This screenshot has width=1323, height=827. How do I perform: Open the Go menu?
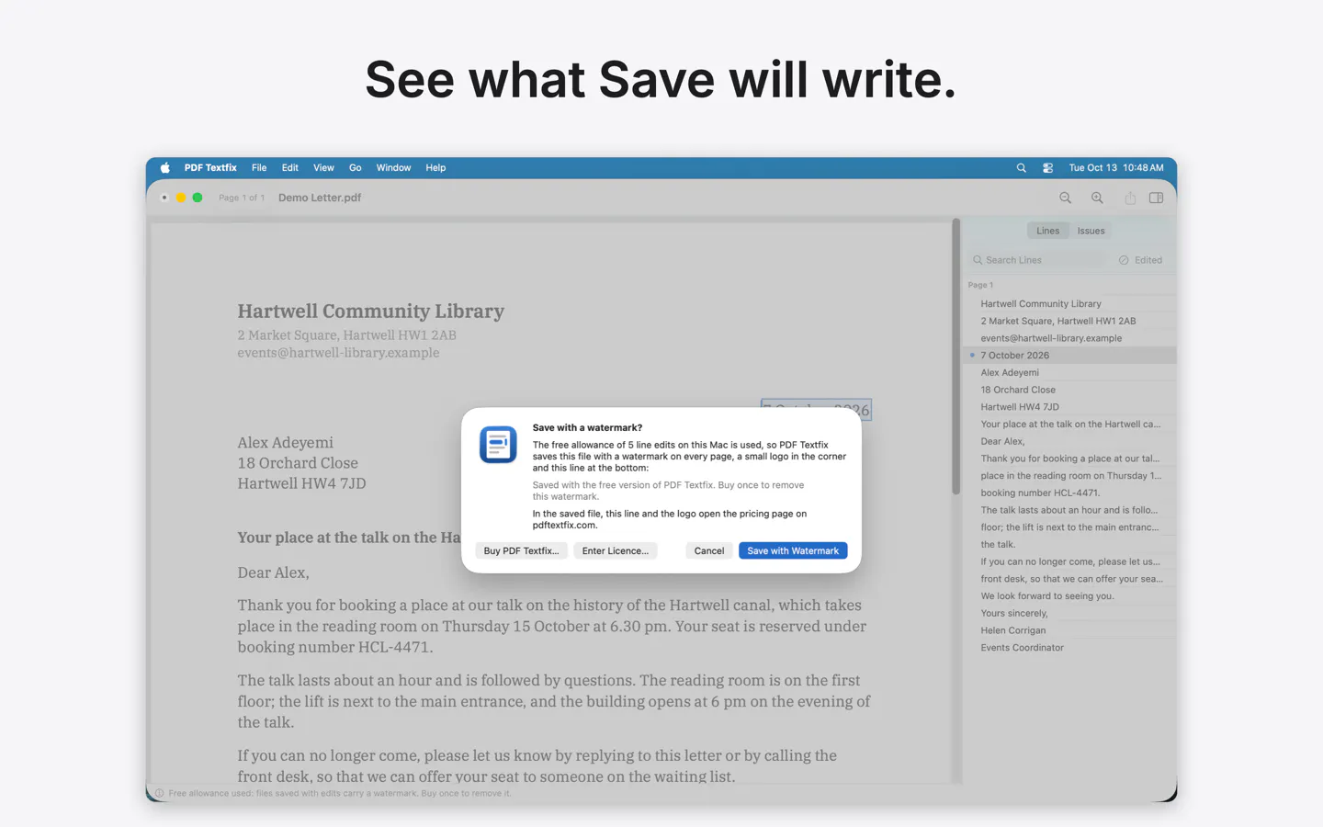click(x=355, y=168)
